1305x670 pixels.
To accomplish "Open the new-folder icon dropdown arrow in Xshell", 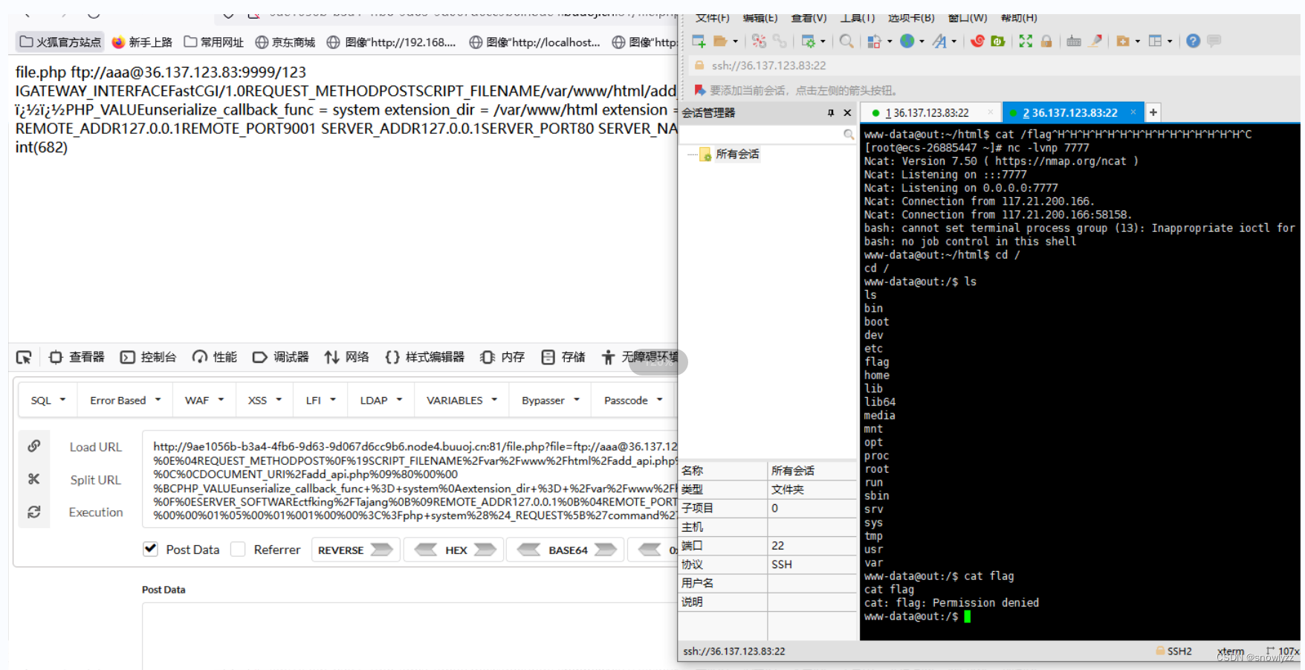I will click(x=1137, y=42).
